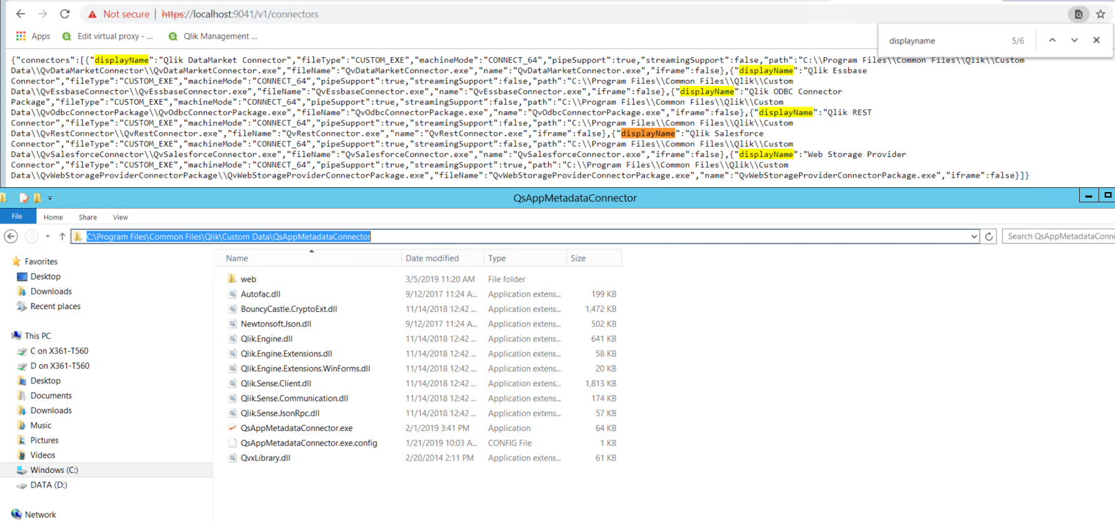The height and width of the screenshot is (526, 1115).
Task: Jump to next find match
Action: [1074, 41]
